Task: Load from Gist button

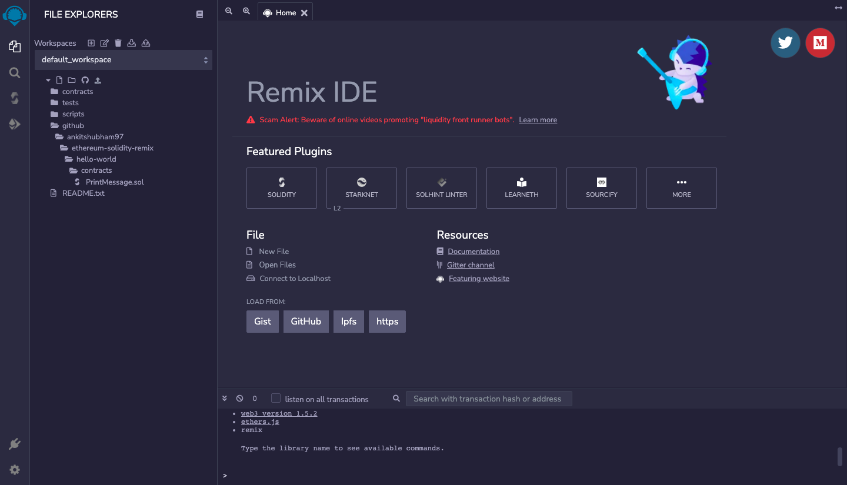Action: click(x=262, y=322)
